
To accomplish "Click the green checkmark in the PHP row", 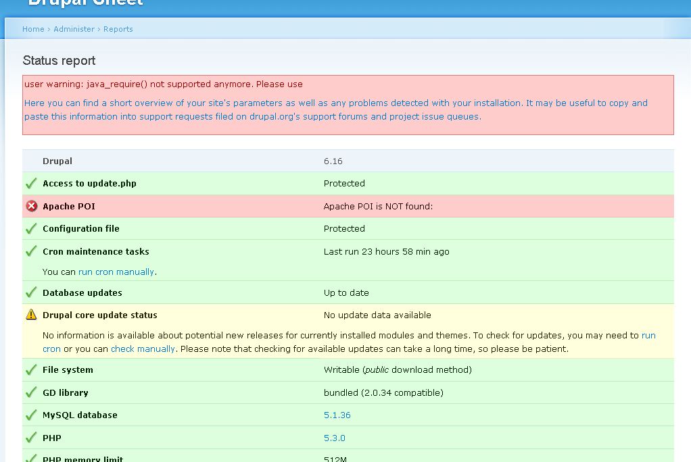I will coord(31,438).
